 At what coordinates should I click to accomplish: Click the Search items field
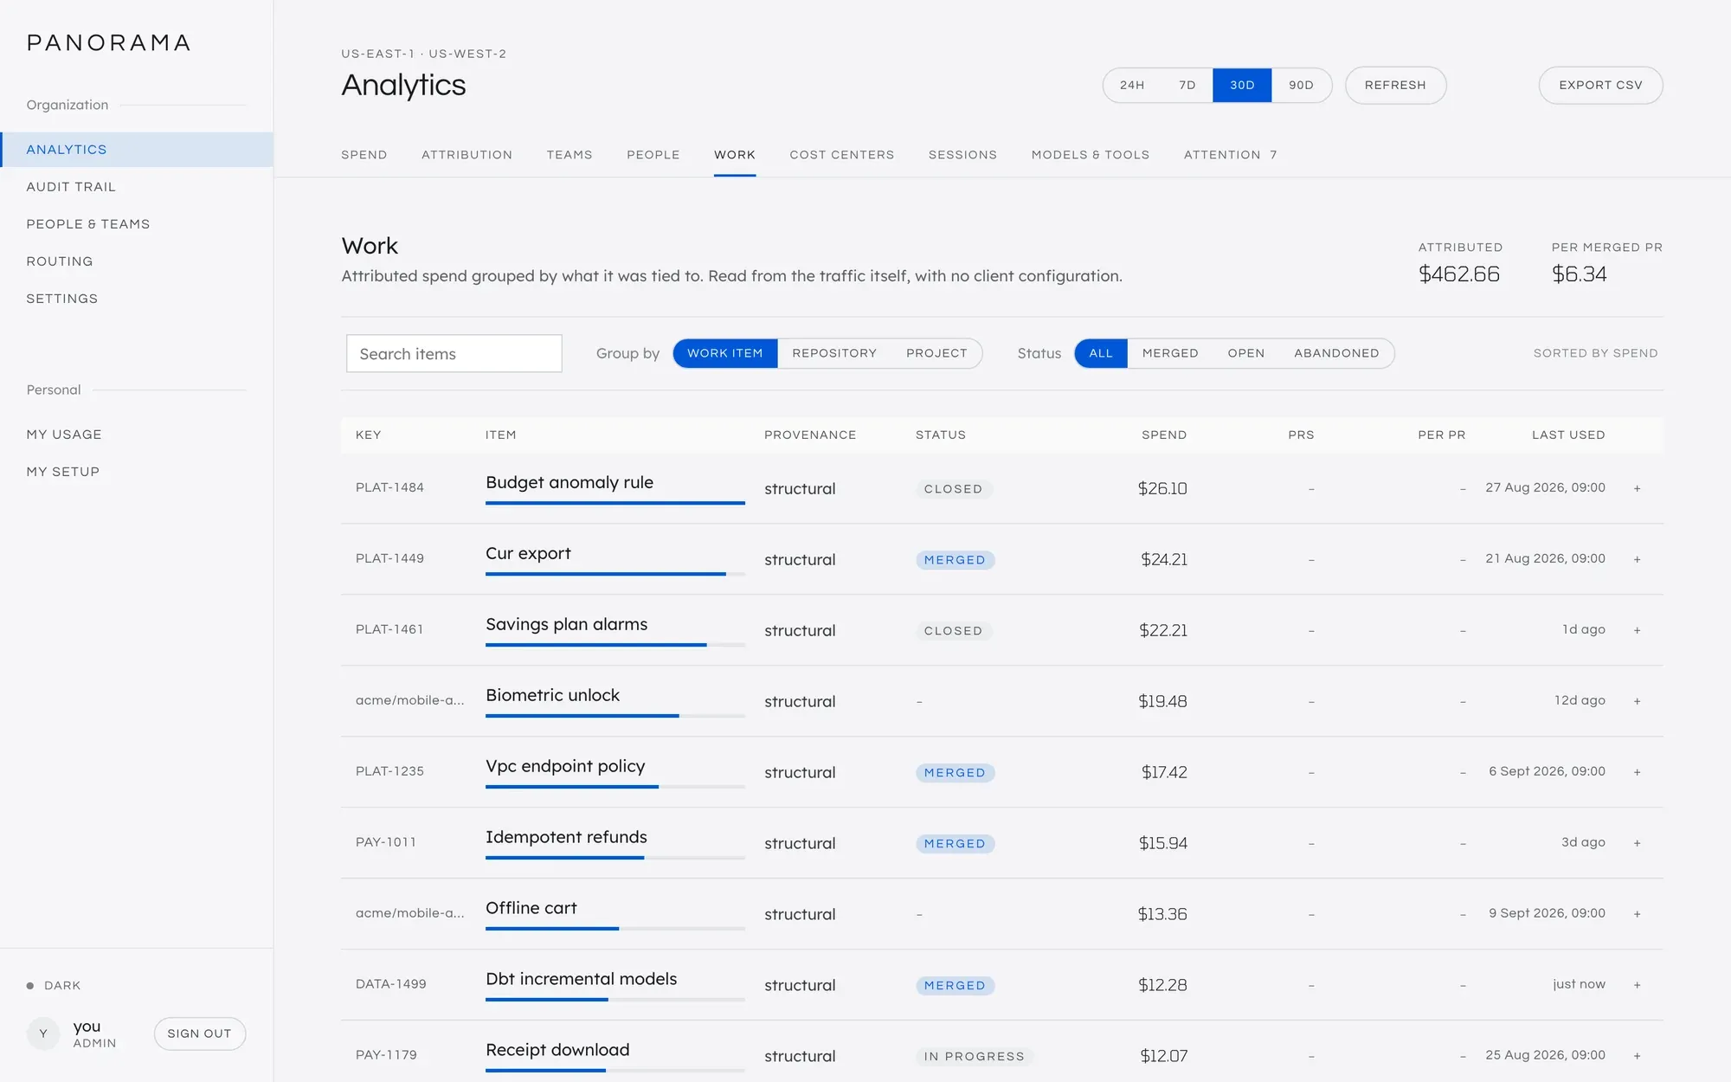tap(454, 353)
